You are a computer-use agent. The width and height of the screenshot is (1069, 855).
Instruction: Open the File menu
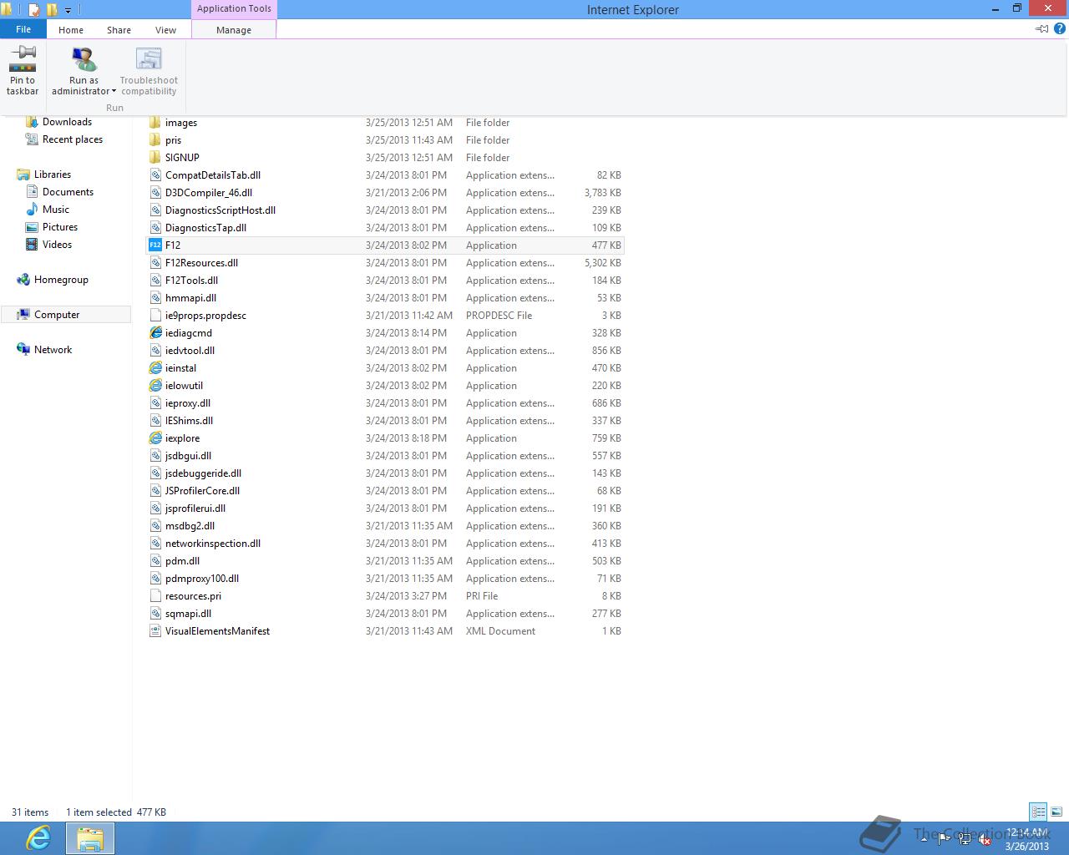point(23,29)
